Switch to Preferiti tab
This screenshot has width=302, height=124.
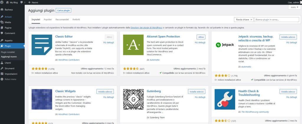tap(76, 20)
